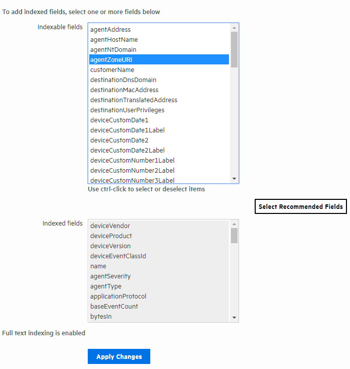Select destinationTranslatedAddress option
Screen dimensions: 350x369
[134, 100]
